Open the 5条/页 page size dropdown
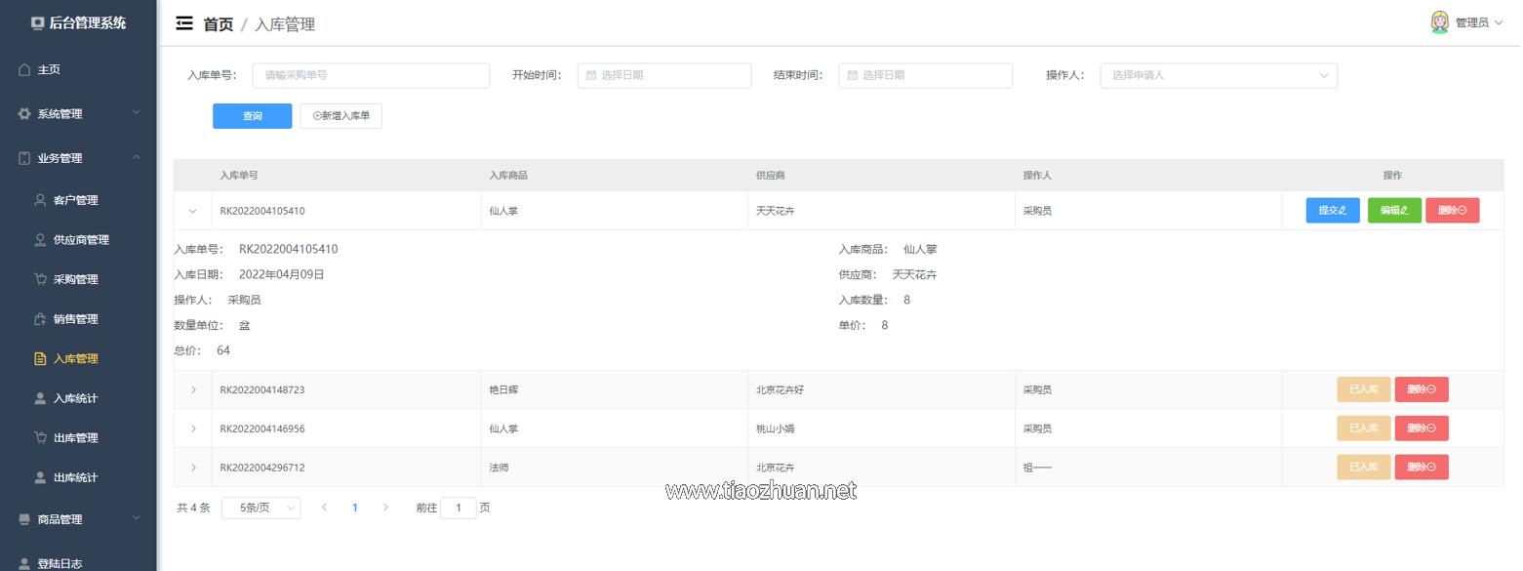 click(261, 508)
